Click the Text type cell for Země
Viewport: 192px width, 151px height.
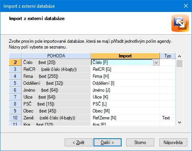[x=168, y=118]
